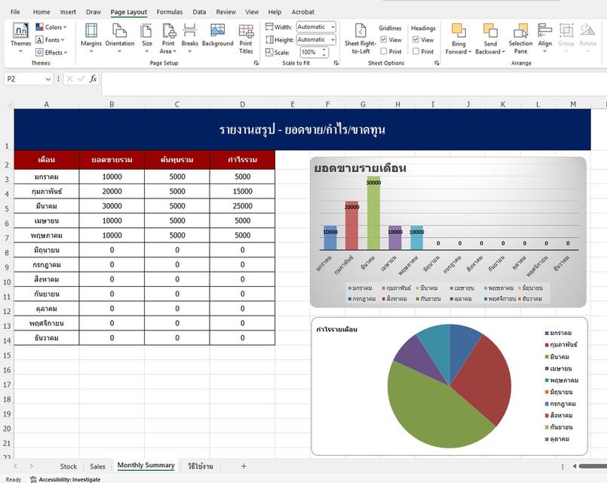Open the Margins options
The width and height of the screenshot is (607, 483).
(x=91, y=38)
